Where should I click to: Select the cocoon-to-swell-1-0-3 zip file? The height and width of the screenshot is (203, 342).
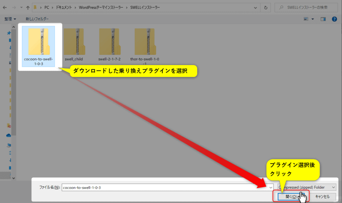tap(38, 46)
